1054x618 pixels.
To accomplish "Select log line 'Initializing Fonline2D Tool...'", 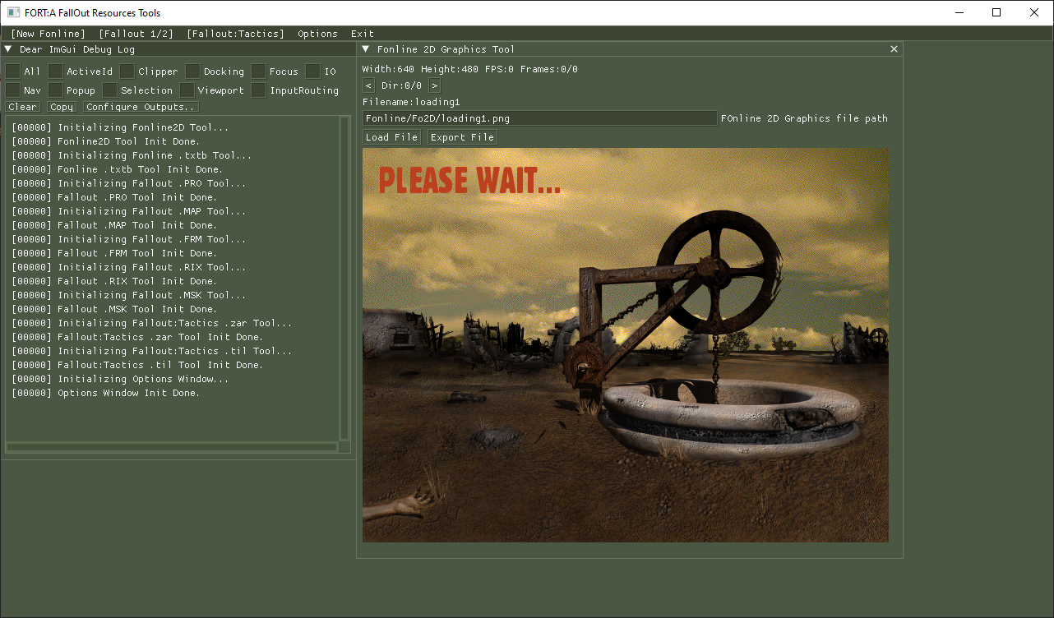I will [121, 127].
